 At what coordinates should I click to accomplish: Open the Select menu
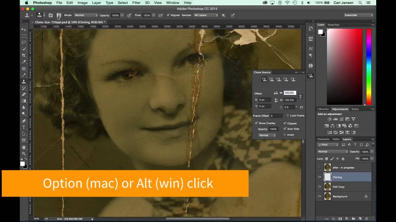[x=123, y=3]
